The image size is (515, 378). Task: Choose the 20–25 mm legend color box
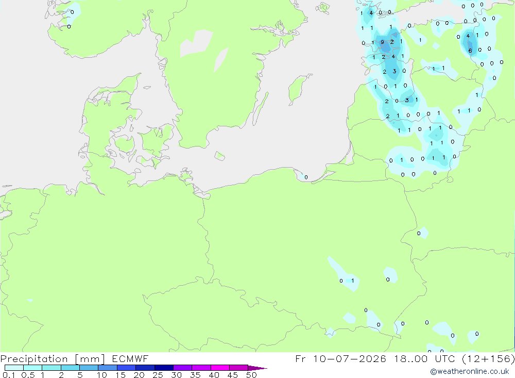145,368
